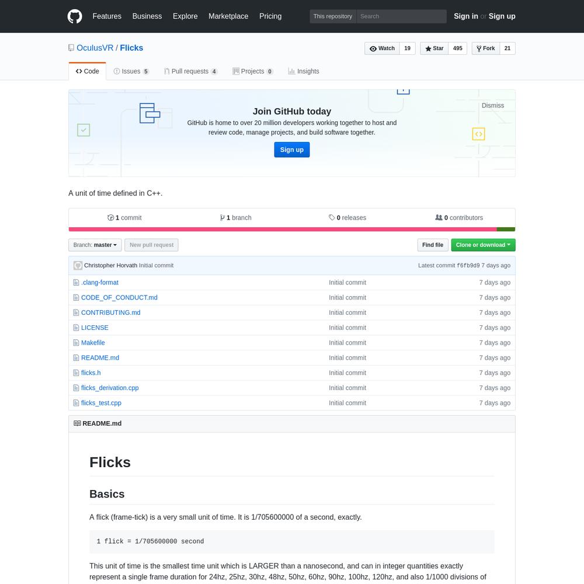
Task: Open Features in the top navigation
Action: [107, 16]
